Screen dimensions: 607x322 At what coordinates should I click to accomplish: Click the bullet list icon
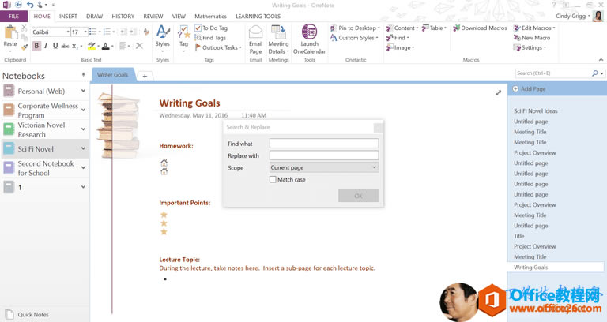(92, 32)
